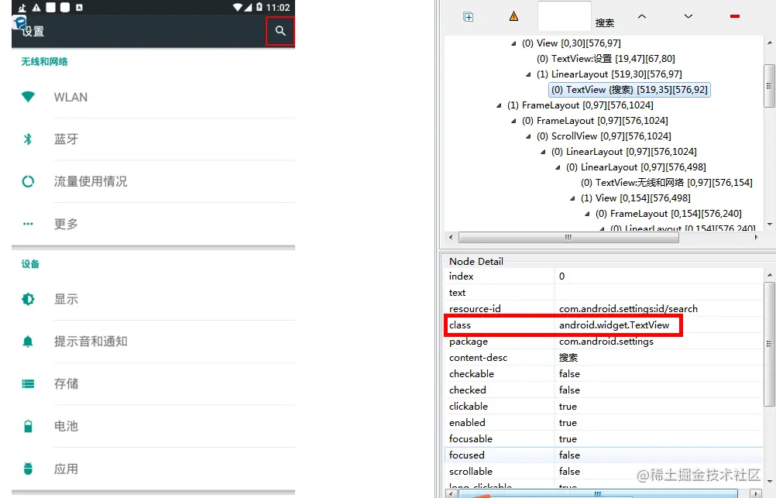Viewport: 776px width, 498px height.
Task: Select the focused property row
Action: click(x=604, y=455)
